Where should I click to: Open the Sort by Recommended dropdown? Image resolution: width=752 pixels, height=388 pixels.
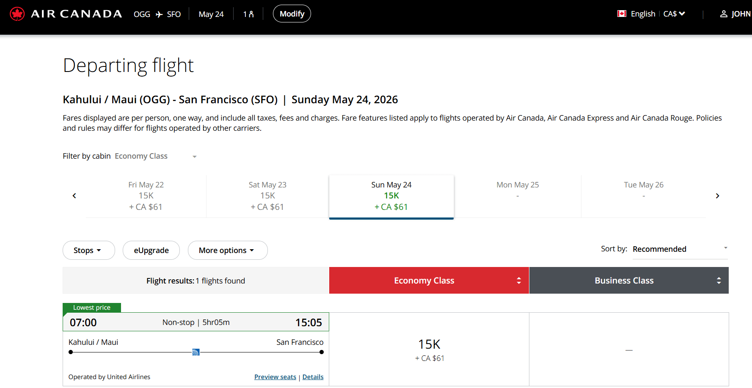coord(680,249)
